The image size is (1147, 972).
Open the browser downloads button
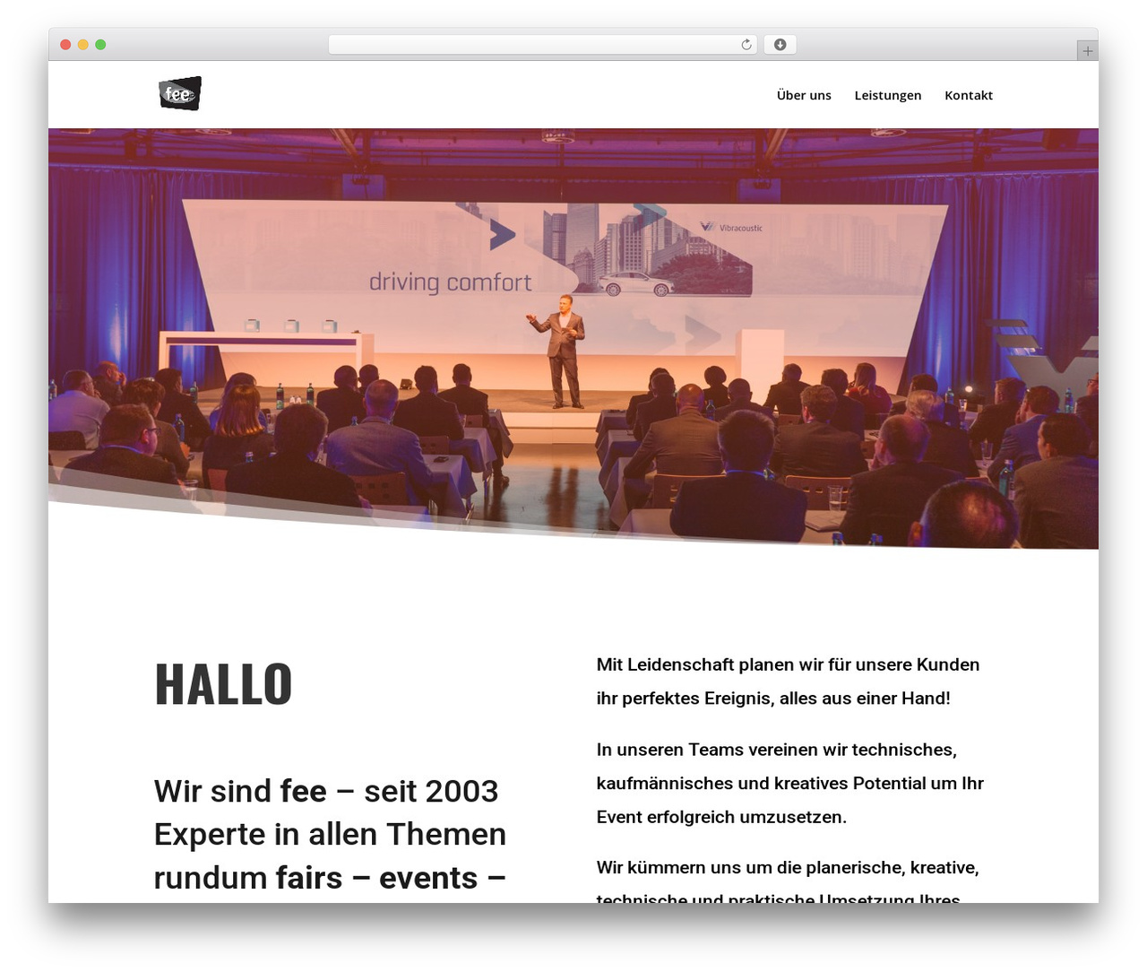tap(780, 45)
